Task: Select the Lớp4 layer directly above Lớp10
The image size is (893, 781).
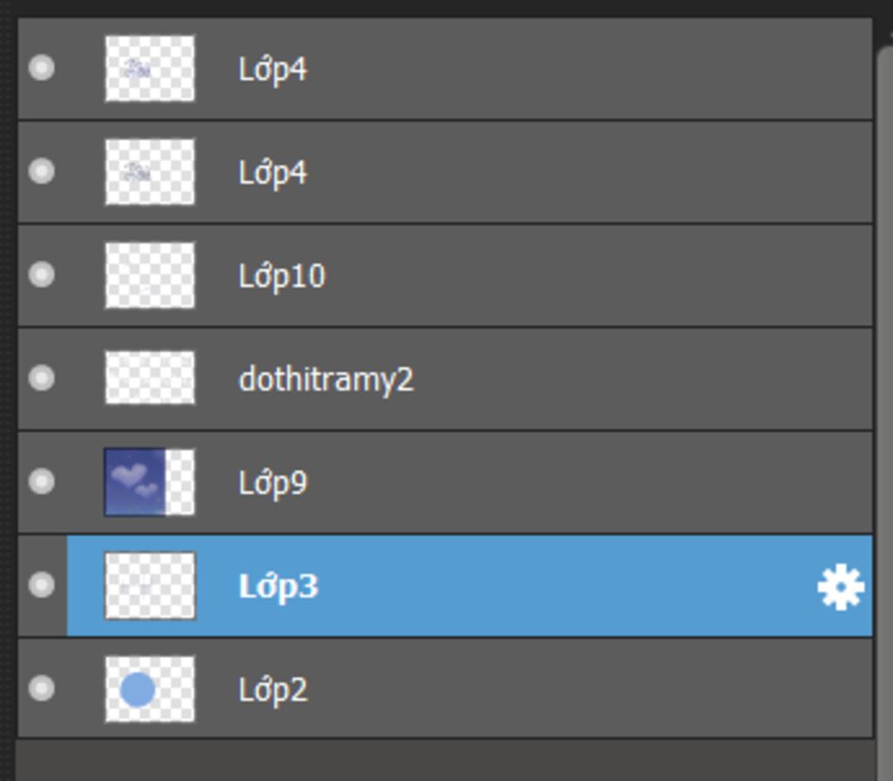Action: tap(446, 172)
